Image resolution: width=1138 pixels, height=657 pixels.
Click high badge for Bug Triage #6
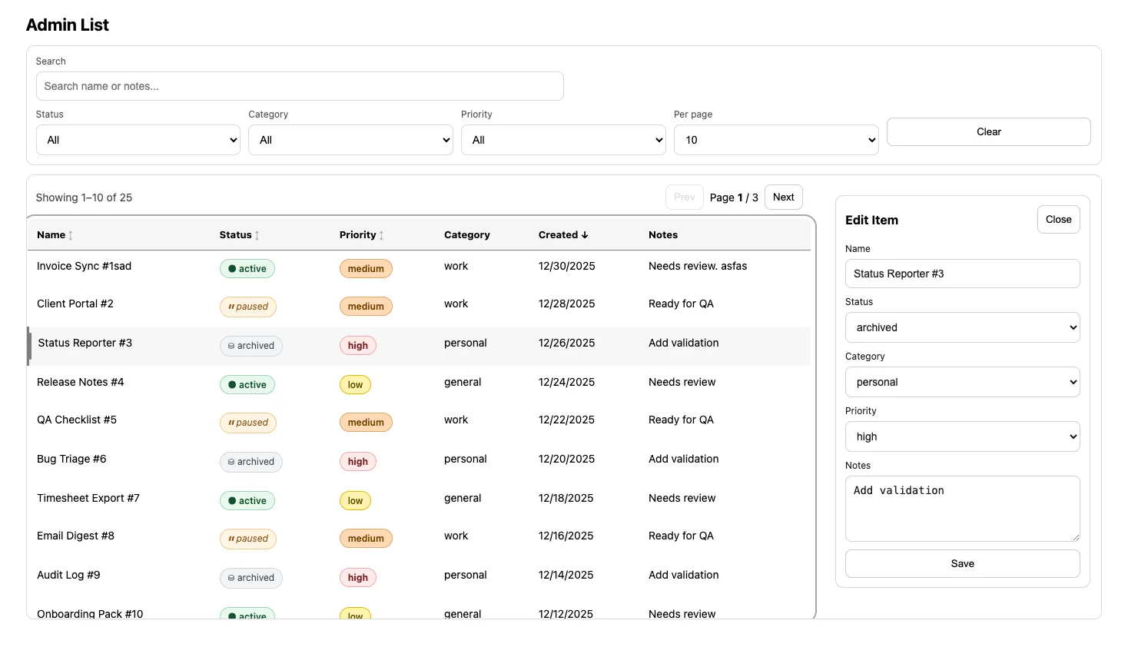(x=358, y=462)
